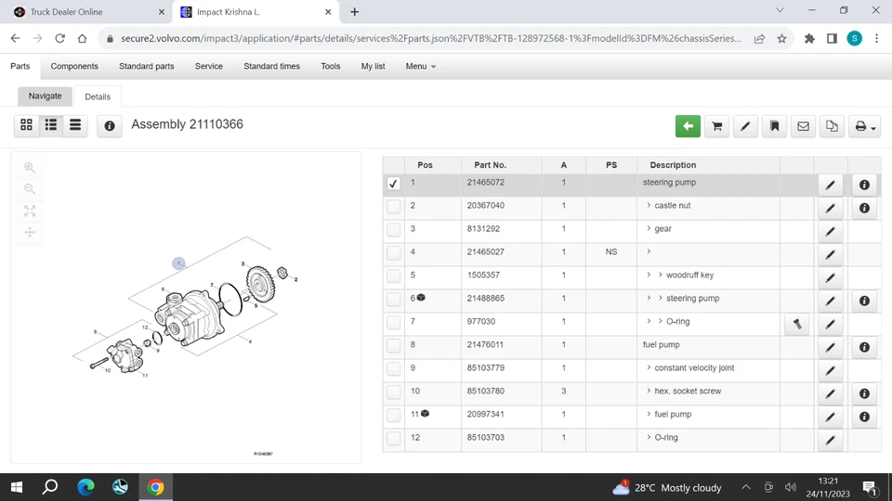The height and width of the screenshot is (501, 892).
Task: Open the Parts menu tab
Action: [x=20, y=67]
